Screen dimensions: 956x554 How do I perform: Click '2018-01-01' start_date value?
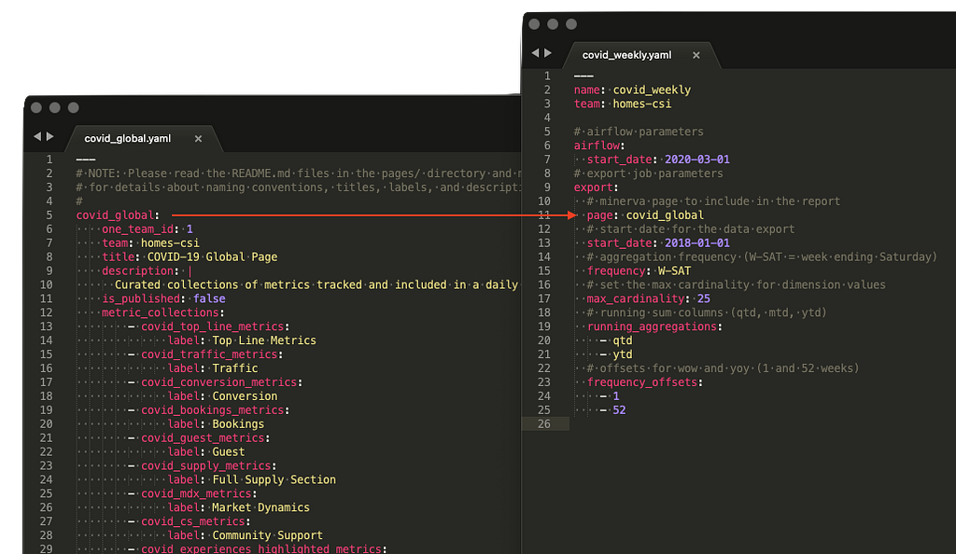click(x=696, y=243)
